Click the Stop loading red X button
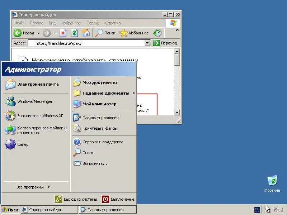 (x=62, y=33)
